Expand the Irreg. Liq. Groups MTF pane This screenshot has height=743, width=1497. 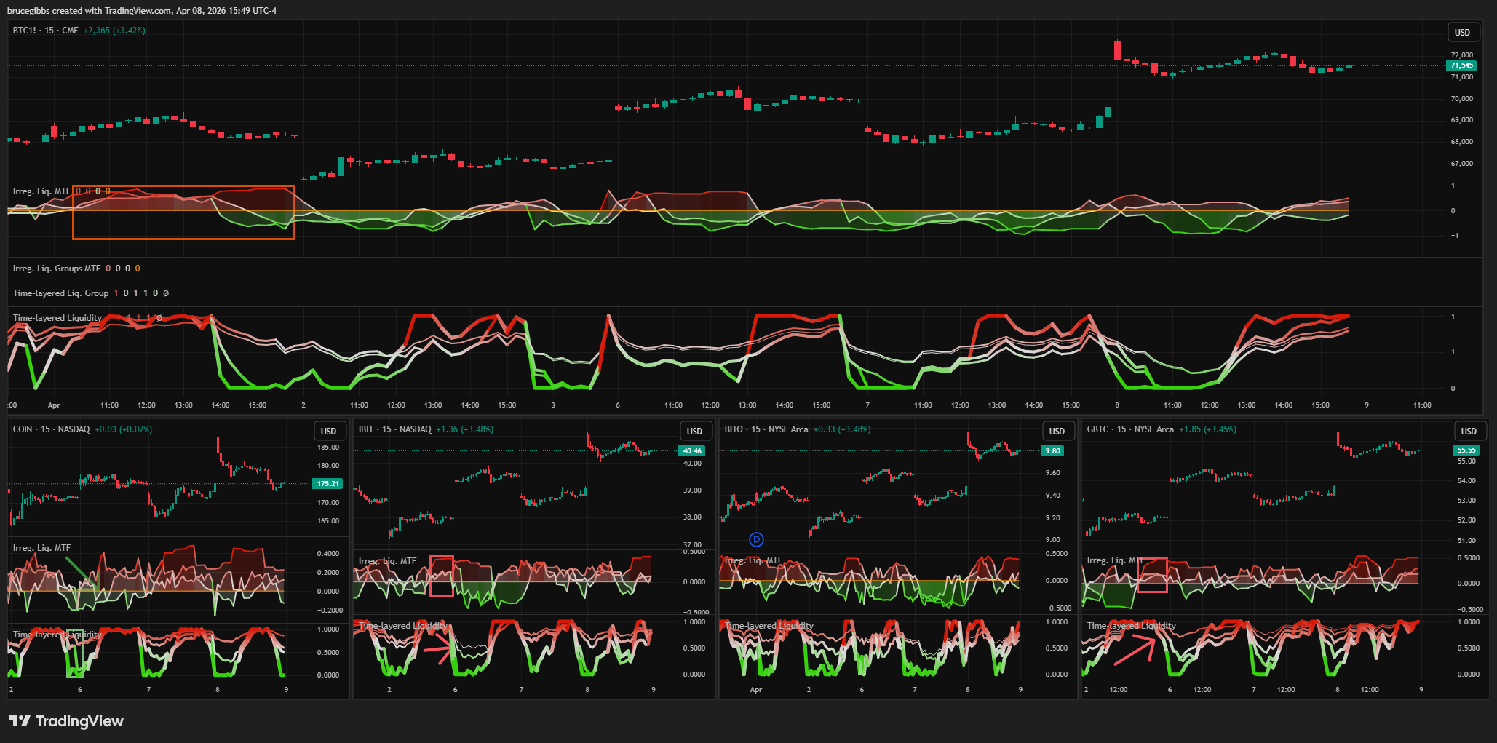point(57,269)
